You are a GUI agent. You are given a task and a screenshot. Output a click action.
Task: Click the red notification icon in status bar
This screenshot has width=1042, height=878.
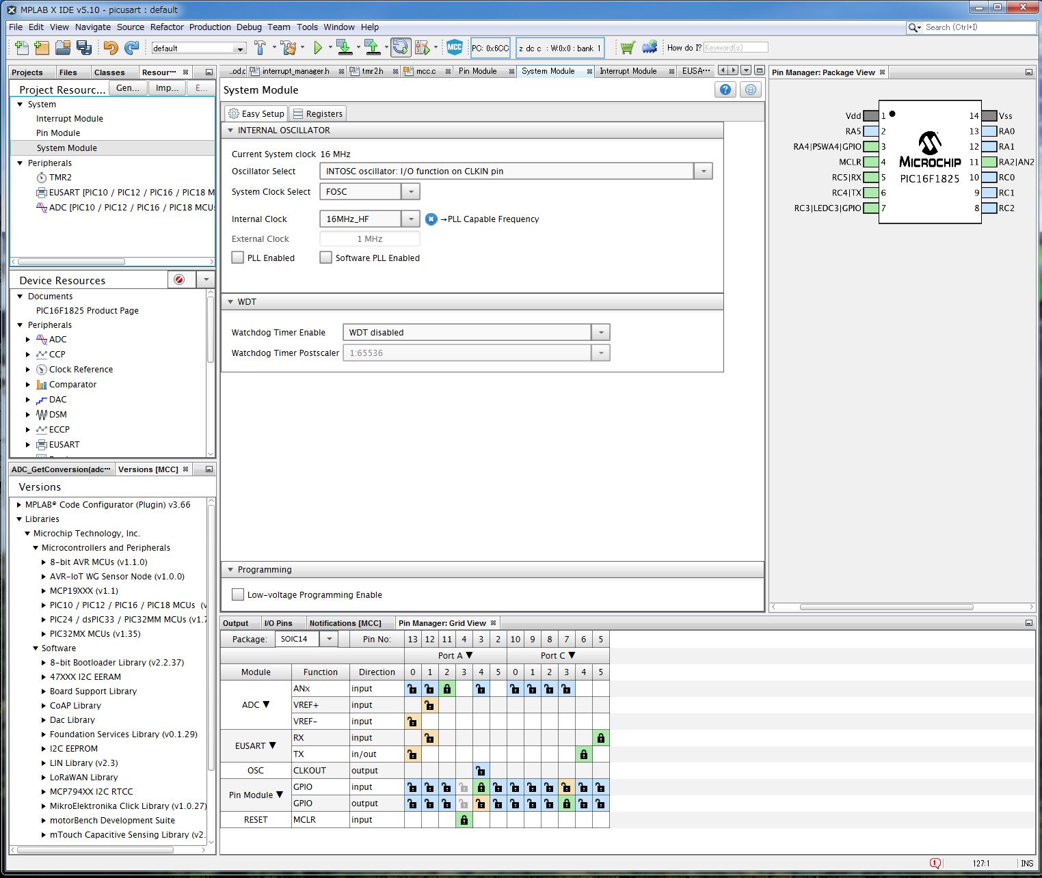[935, 863]
